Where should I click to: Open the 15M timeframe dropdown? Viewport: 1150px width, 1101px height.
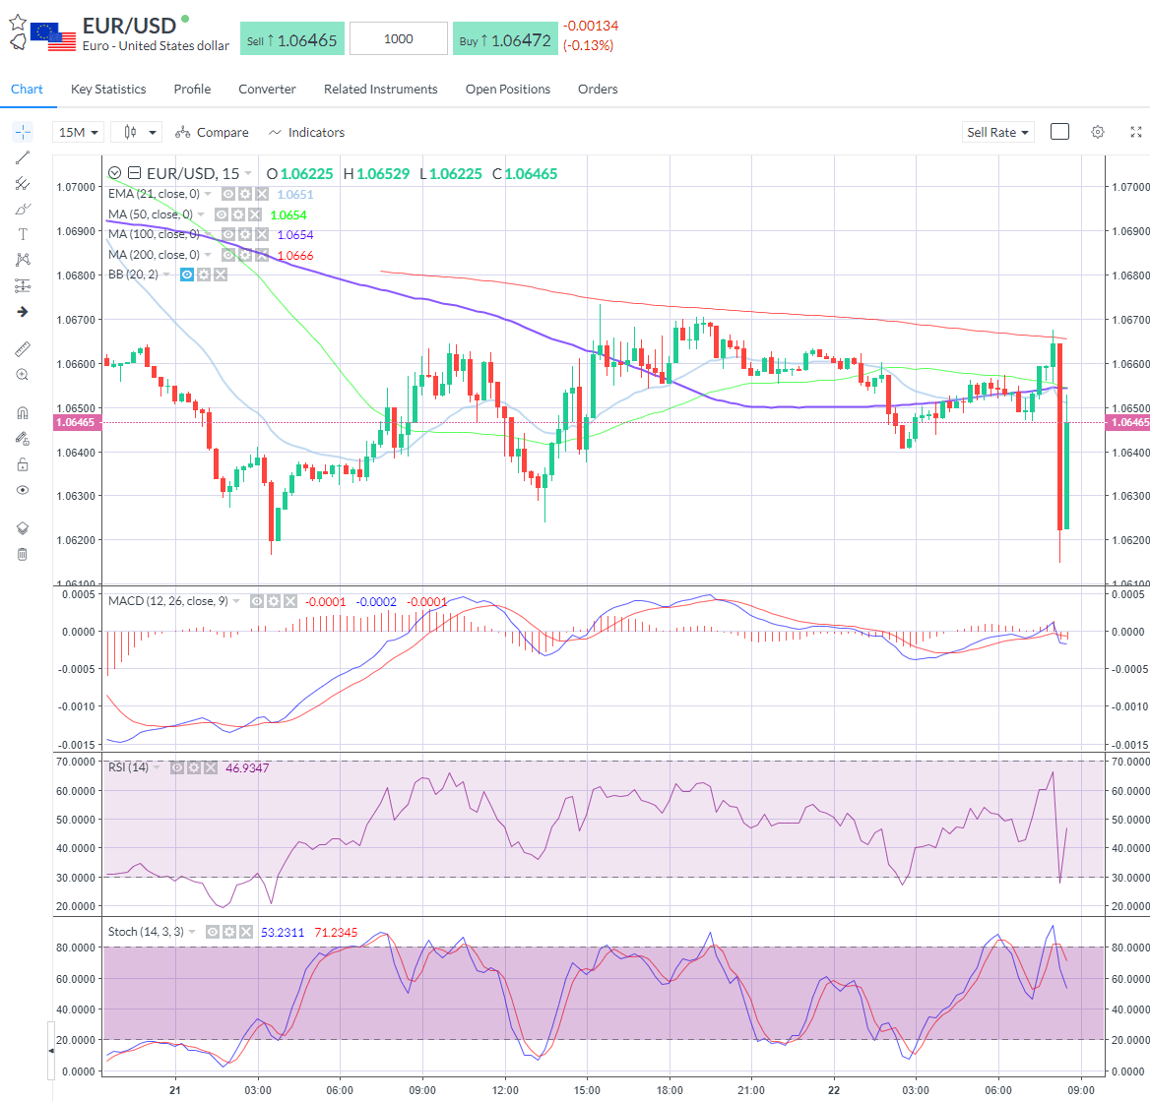coord(79,132)
